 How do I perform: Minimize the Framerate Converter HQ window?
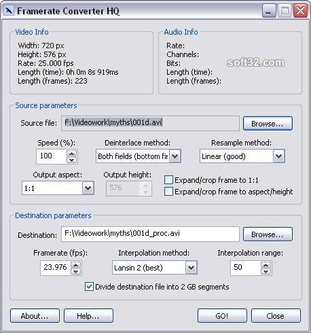coord(269,11)
